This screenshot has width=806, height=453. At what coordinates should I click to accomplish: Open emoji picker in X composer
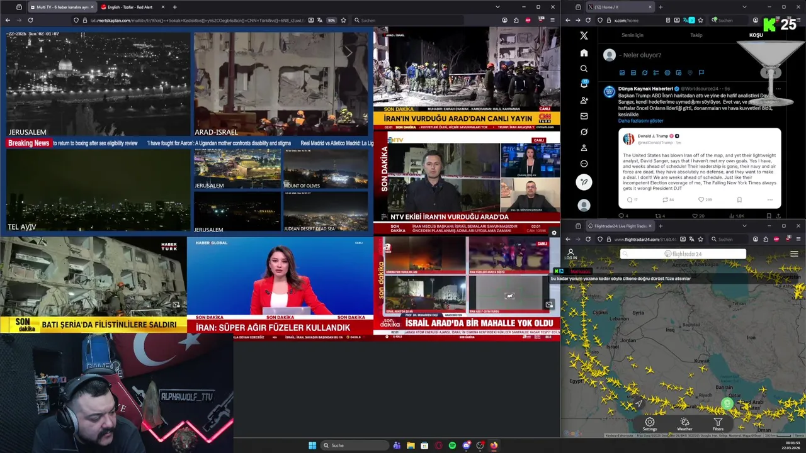click(x=667, y=73)
